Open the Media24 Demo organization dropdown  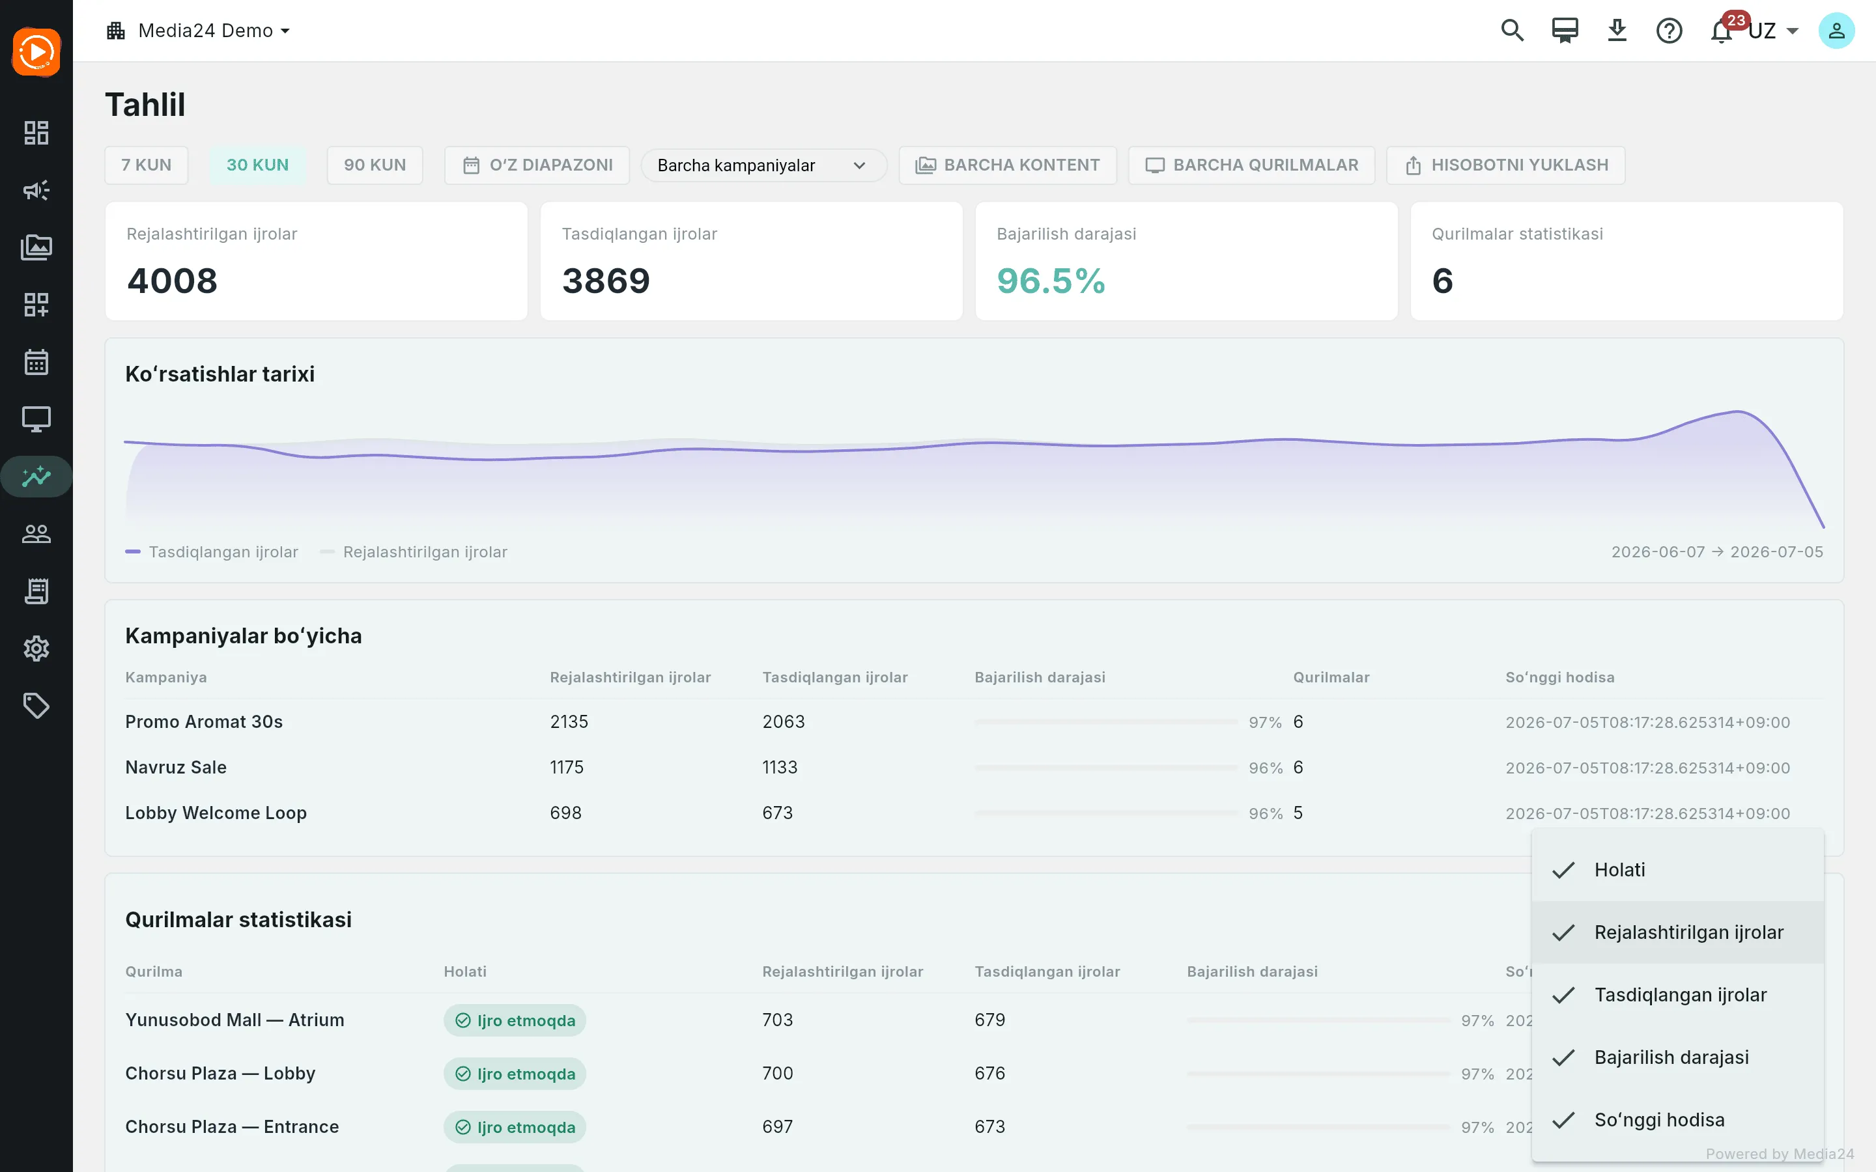tap(199, 31)
